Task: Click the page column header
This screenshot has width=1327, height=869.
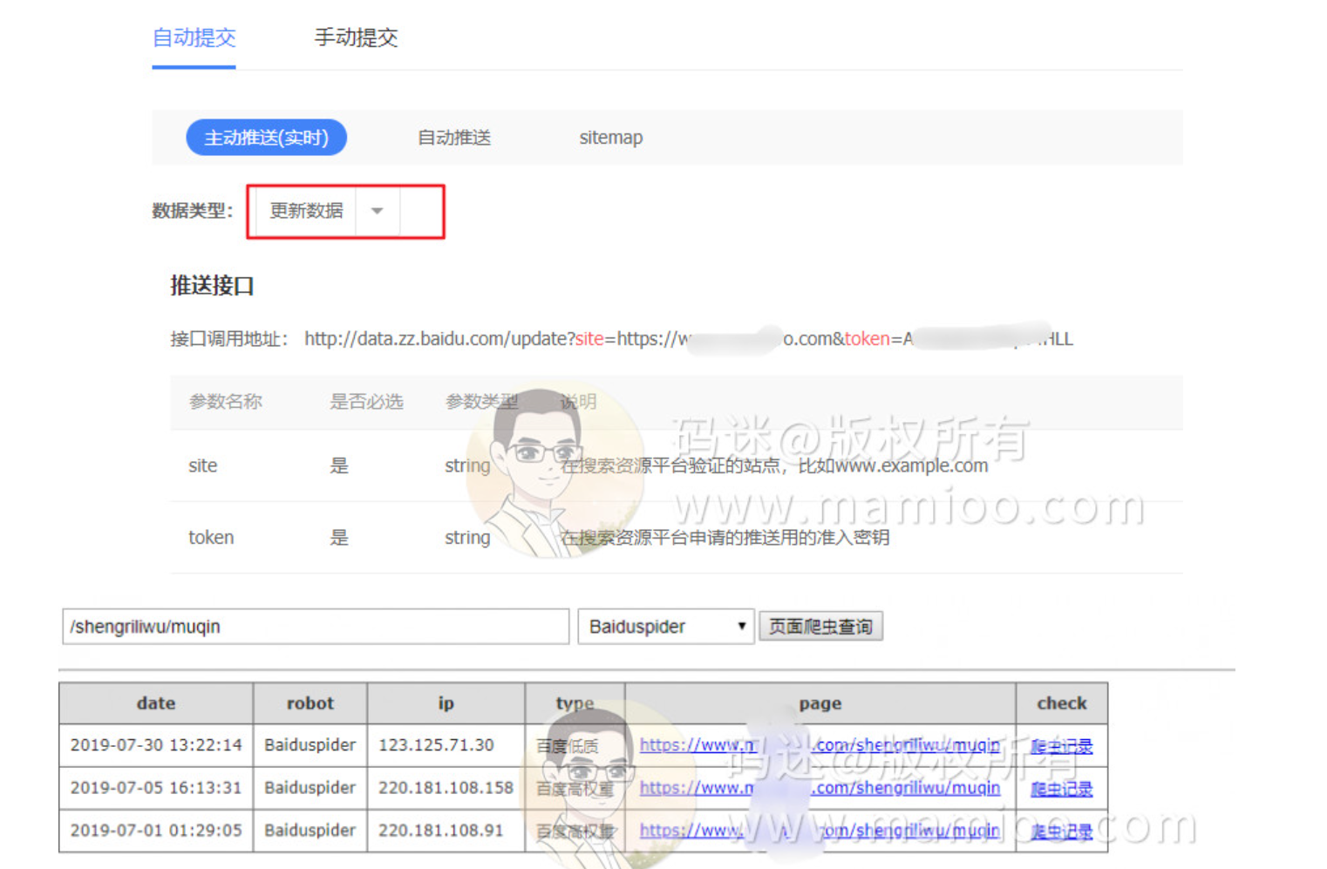Action: click(x=820, y=703)
